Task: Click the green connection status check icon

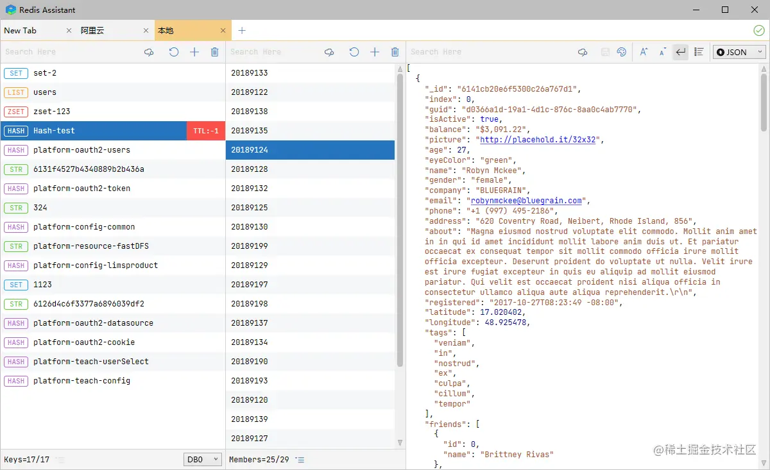Action: (x=759, y=30)
